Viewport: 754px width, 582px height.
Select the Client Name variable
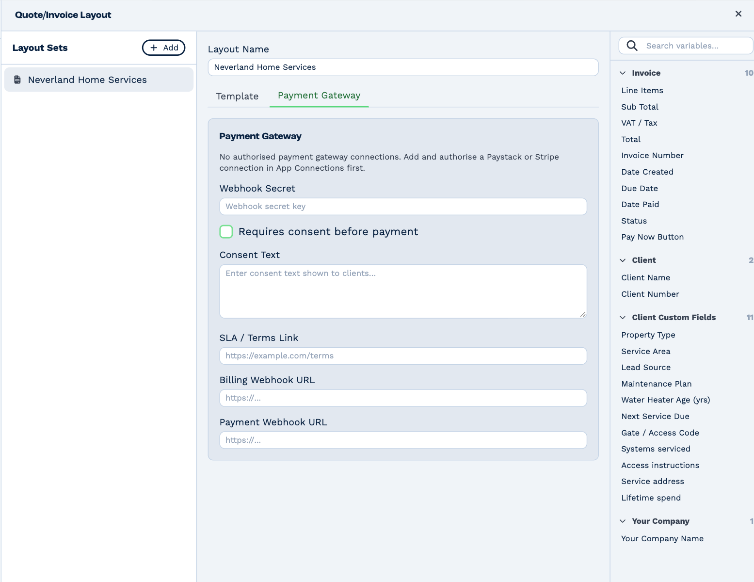[x=645, y=277]
